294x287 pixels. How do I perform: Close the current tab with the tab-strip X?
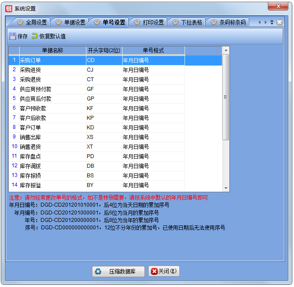[x=280, y=22]
